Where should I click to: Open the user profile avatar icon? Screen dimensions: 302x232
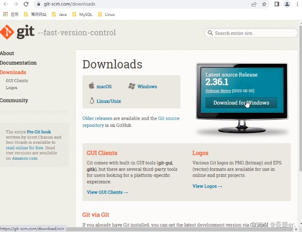tap(287, 4)
